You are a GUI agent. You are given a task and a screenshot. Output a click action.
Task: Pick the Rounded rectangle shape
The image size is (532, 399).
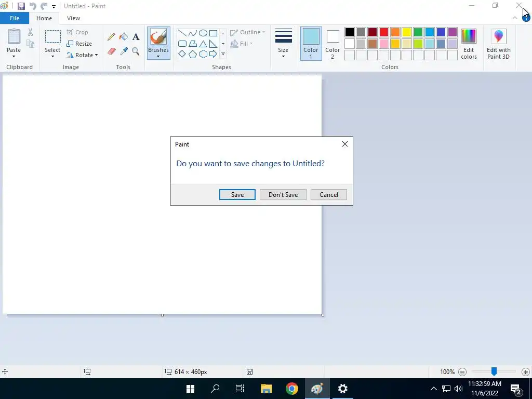coord(182,44)
